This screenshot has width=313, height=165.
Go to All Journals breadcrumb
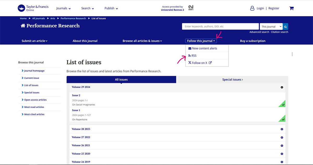pyautogui.click(x=39, y=19)
